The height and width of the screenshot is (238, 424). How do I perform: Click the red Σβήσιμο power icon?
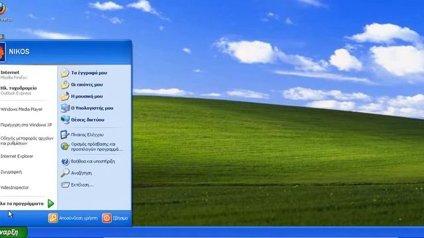coord(107,218)
